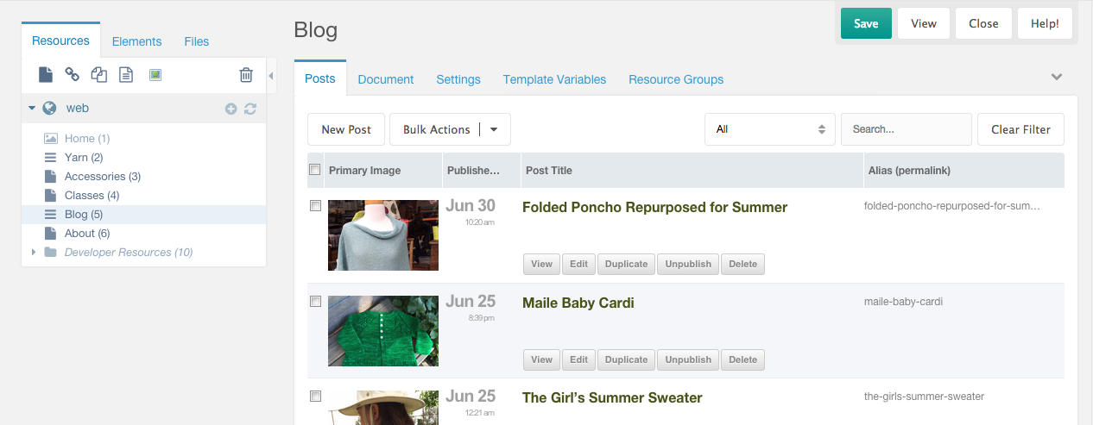Click the New Static Resource icon
Viewport: 1093px width, 425px height.
coord(126,75)
